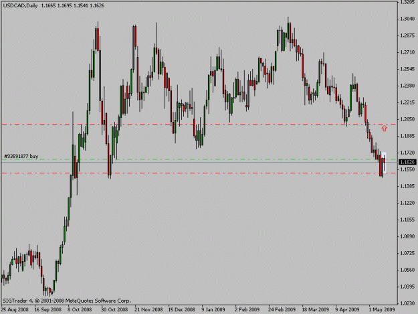Click the 1.1550 price scale label
The width and height of the screenshot is (418, 314).
tap(407, 169)
